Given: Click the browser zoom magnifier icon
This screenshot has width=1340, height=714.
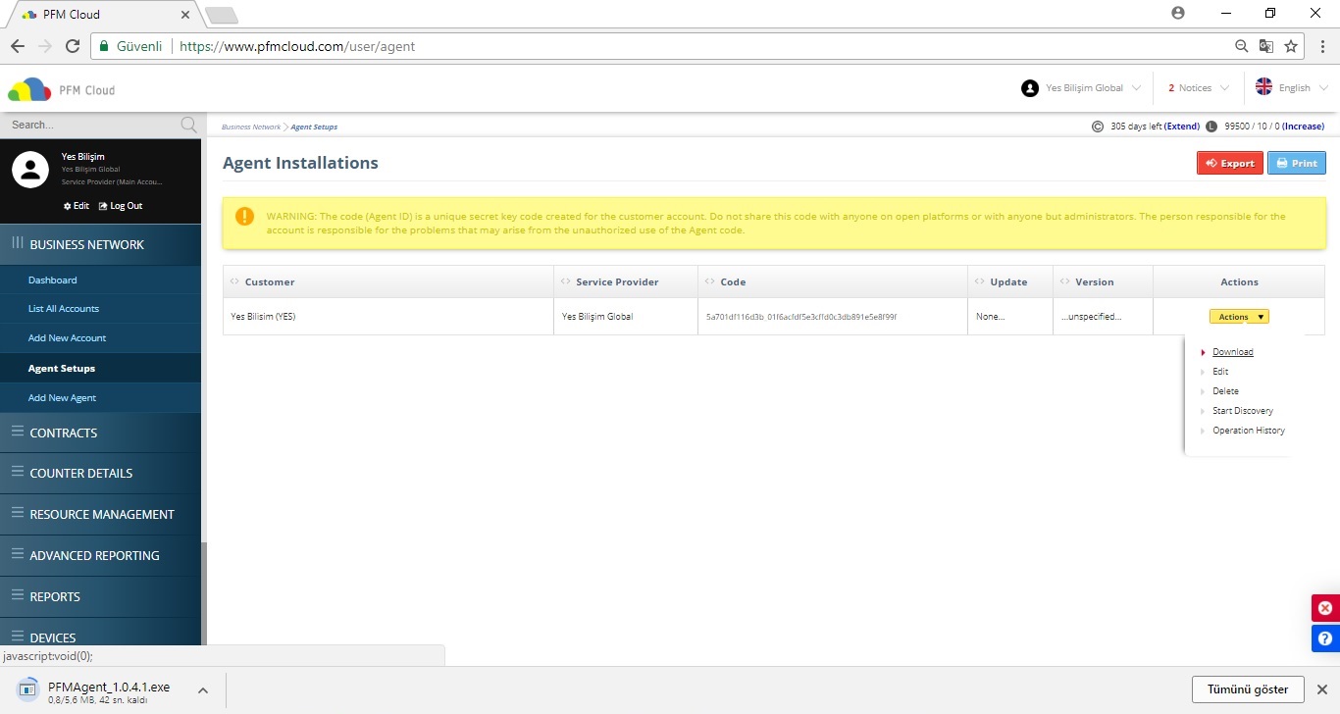Looking at the screenshot, I should click(1242, 46).
